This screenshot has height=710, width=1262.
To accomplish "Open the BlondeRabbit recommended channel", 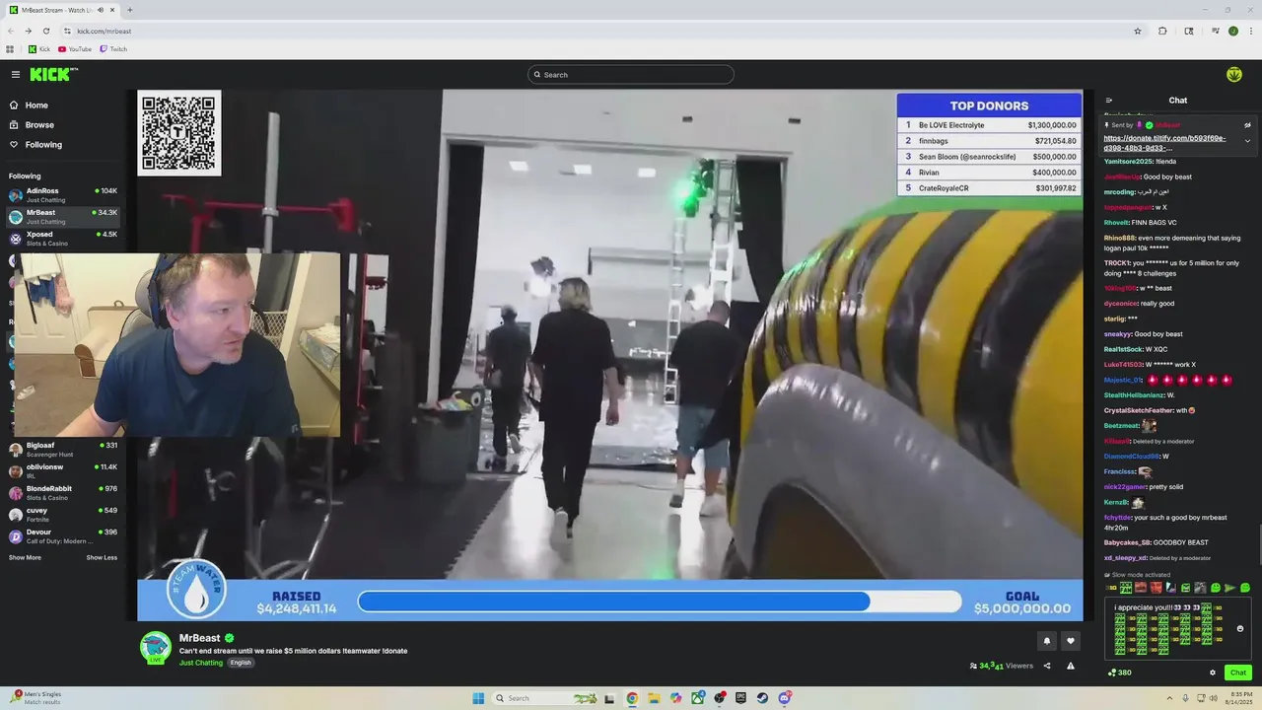I will click(x=63, y=492).
